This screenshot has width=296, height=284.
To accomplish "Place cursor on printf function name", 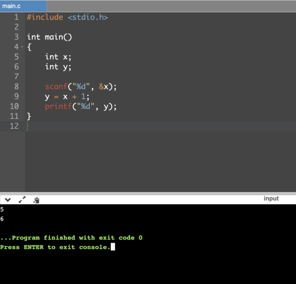I will point(58,106).
